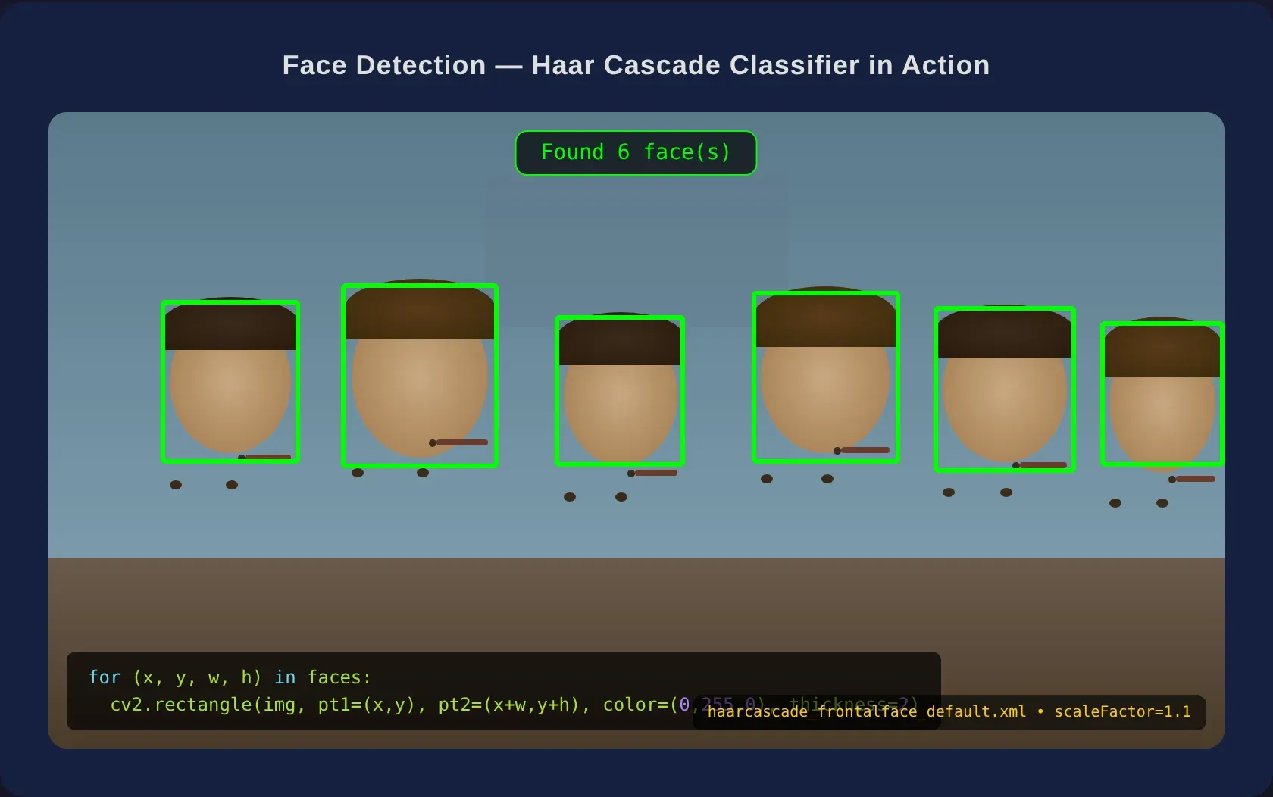Click the title "Face Detection — Haar Cascade Classifier in Action"
The width and height of the screenshot is (1273, 797).
[x=636, y=65]
